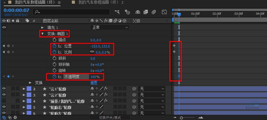
Task: Click the label color swatch of layer 5
Action: pyautogui.click(x=29, y=107)
